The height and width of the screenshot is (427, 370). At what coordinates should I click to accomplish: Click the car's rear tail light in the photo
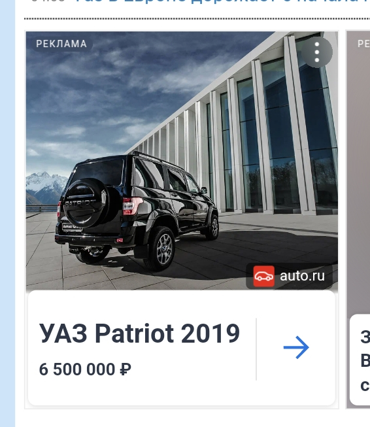tap(131, 205)
